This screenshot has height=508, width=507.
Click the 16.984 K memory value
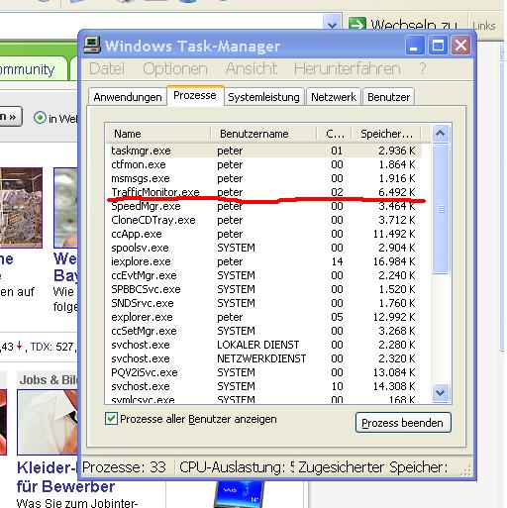click(394, 261)
